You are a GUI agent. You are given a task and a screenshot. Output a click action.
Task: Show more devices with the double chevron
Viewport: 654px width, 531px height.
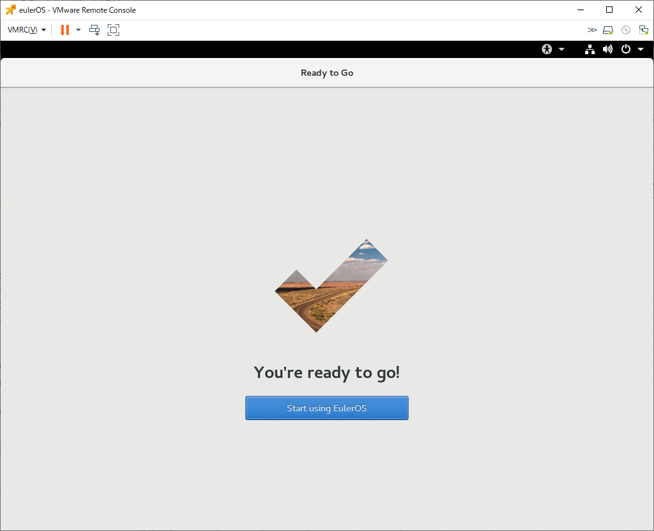[592, 30]
